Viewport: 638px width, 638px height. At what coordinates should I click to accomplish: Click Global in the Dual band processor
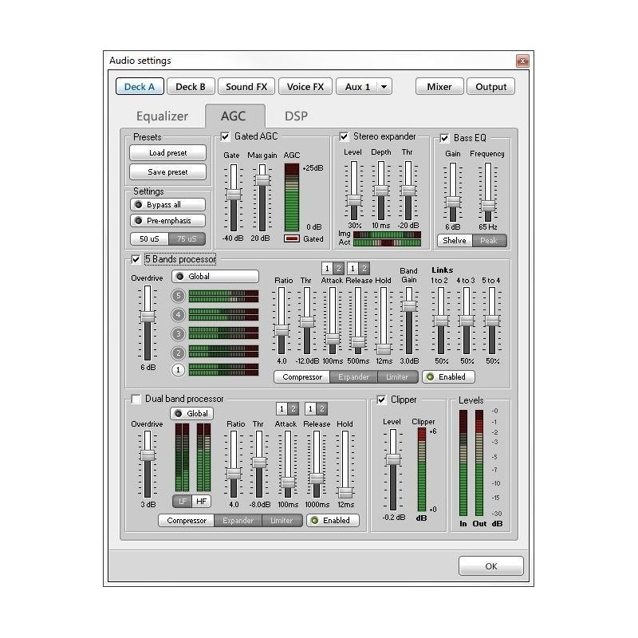click(x=192, y=413)
